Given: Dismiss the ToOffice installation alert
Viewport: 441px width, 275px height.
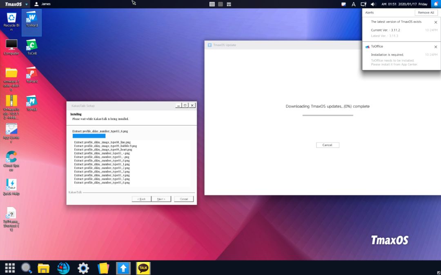Looking at the screenshot, I should [436, 47].
